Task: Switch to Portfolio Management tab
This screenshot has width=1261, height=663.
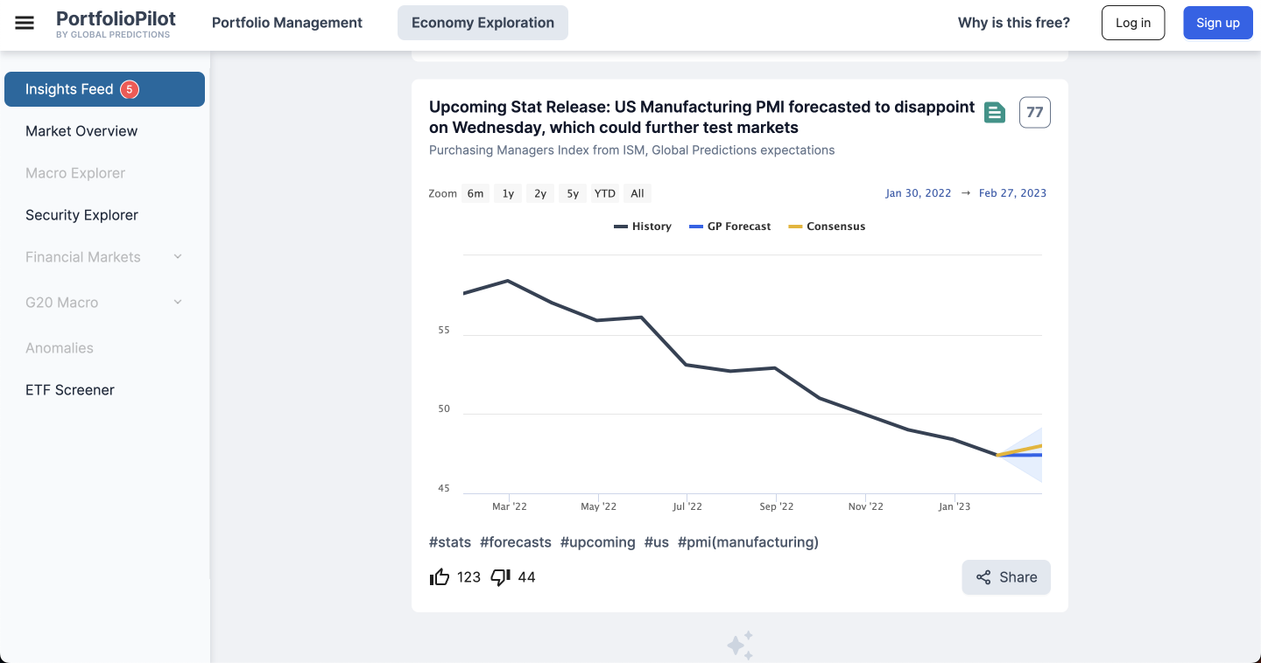Action: pos(287,23)
